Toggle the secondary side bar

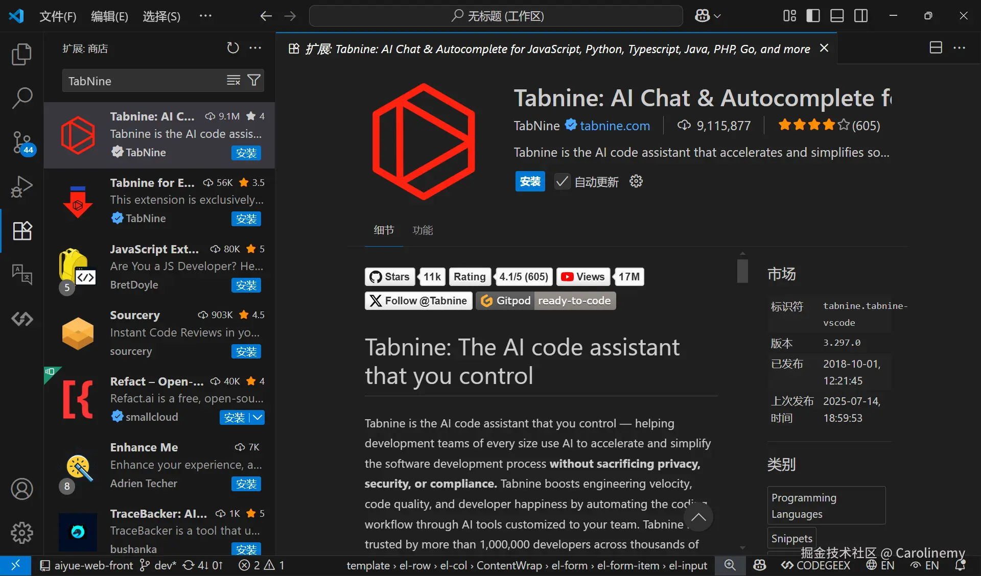(x=861, y=16)
